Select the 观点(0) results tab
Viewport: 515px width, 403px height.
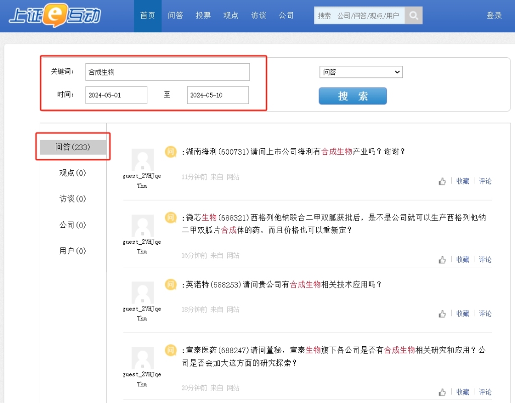[x=73, y=173]
